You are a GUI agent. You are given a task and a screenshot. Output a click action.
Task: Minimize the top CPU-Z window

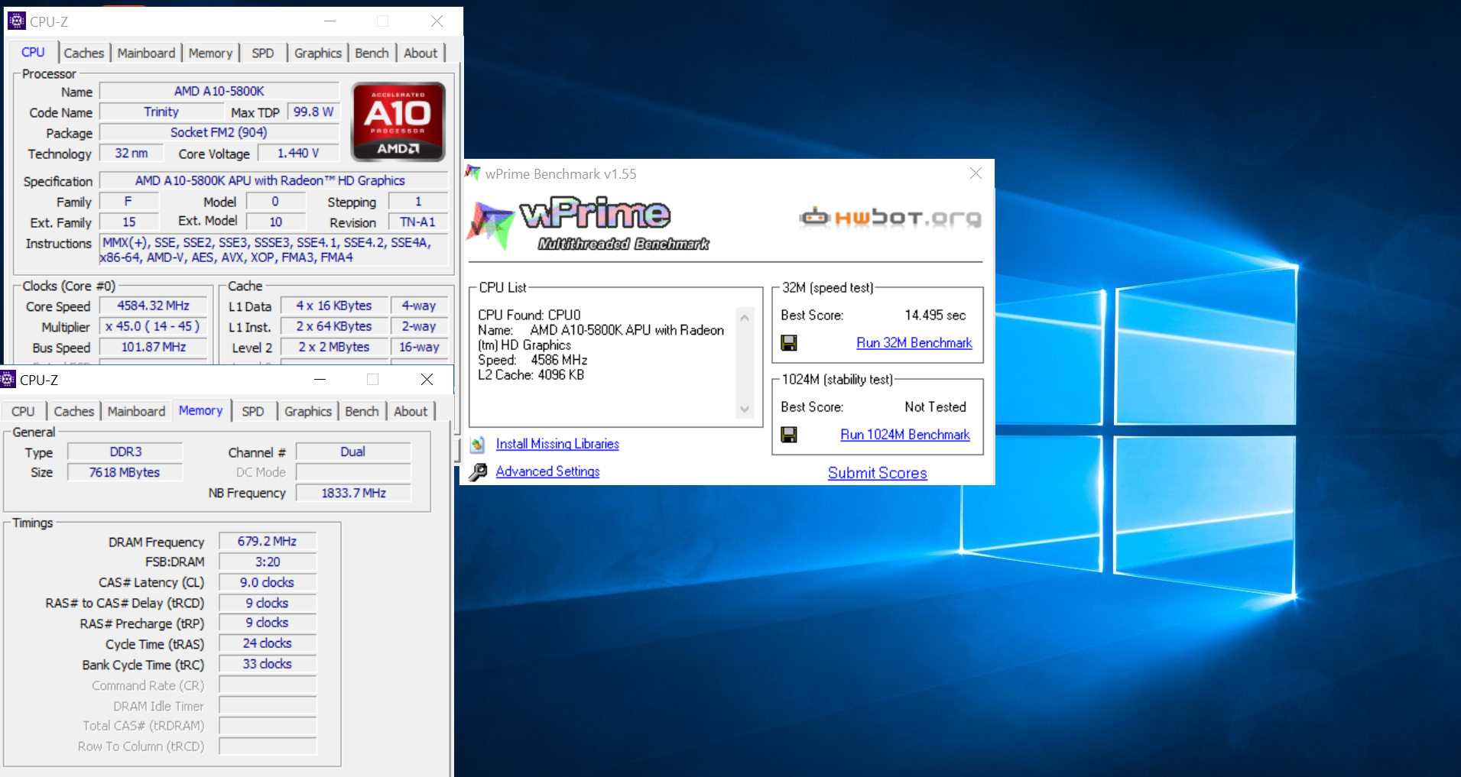(330, 21)
